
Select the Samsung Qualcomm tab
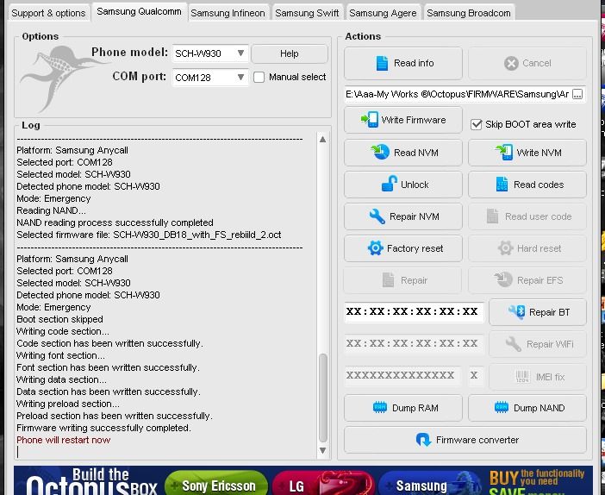[139, 11]
